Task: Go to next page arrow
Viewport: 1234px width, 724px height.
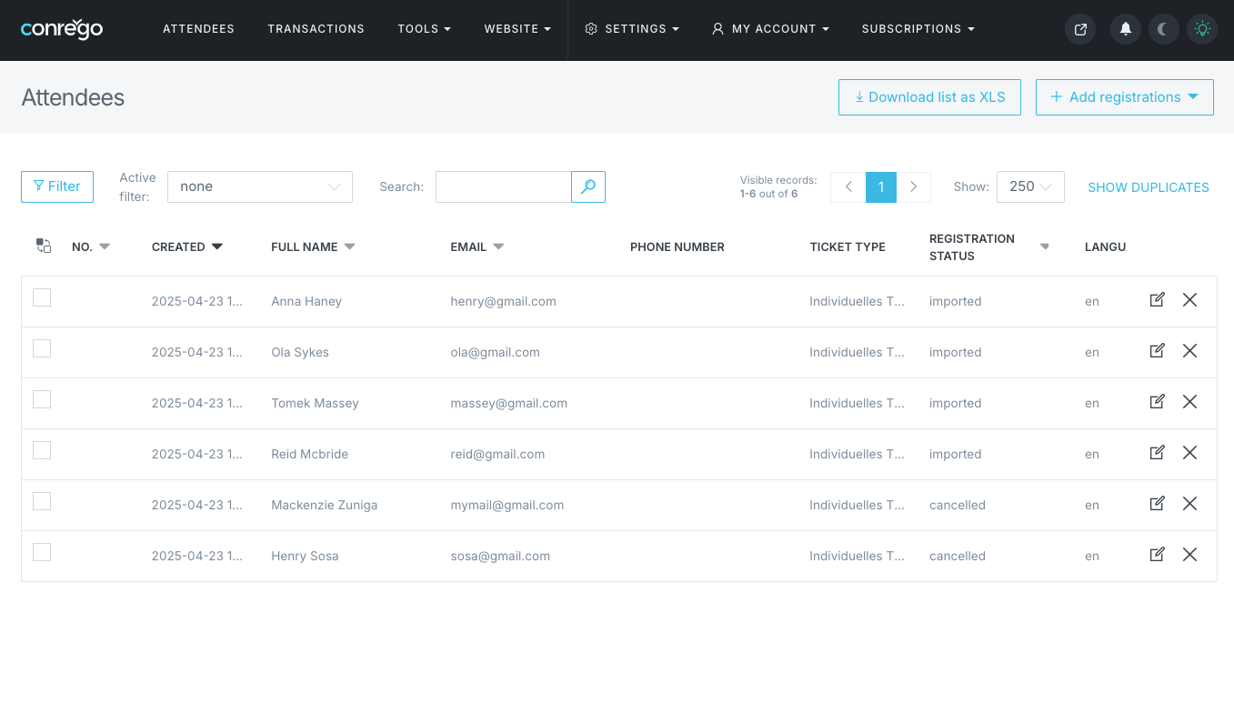Action: 914,186
